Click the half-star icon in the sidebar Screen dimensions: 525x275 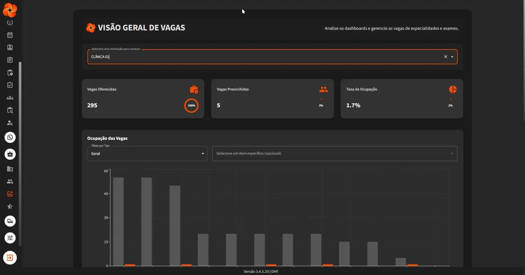pyautogui.click(x=10, y=206)
